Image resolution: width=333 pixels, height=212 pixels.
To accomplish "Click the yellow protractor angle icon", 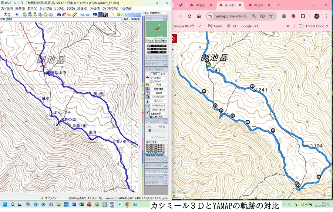I will 69,15.
